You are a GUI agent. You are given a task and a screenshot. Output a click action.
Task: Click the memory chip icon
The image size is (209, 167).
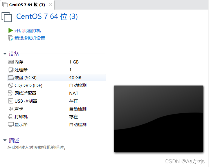11,62
